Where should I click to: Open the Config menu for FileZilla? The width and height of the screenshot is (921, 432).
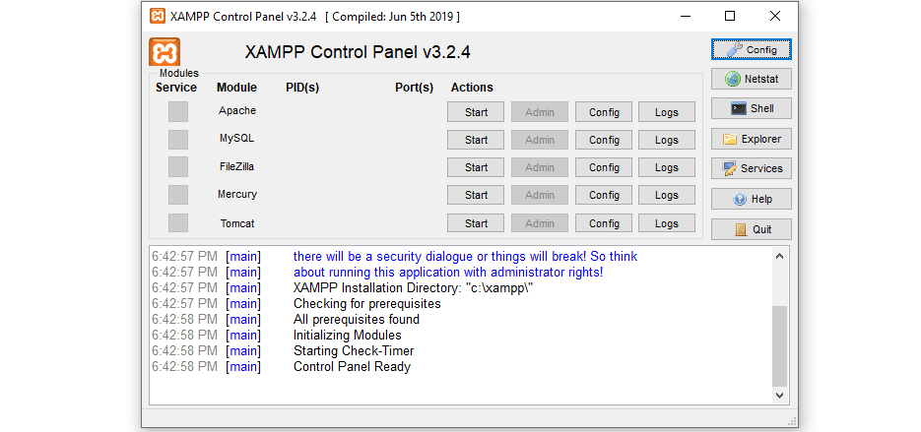coord(604,167)
